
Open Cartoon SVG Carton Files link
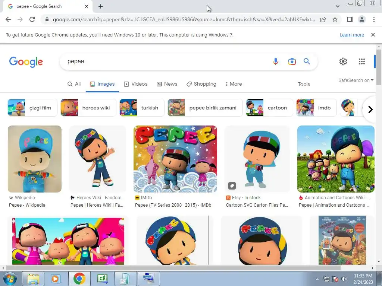(x=257, y=205)
